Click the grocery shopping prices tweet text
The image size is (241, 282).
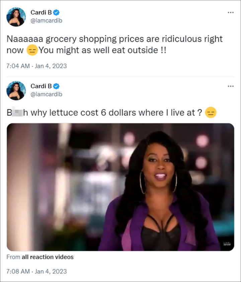(x=114, y=44)
